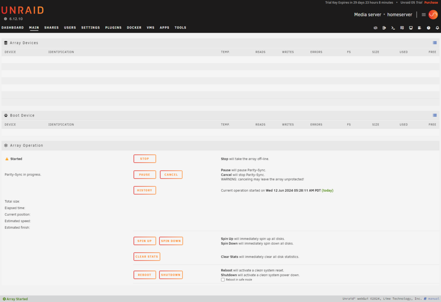Click the Info monitor icon
This screenshot has height=302, width=441.
tap(411, 28)
